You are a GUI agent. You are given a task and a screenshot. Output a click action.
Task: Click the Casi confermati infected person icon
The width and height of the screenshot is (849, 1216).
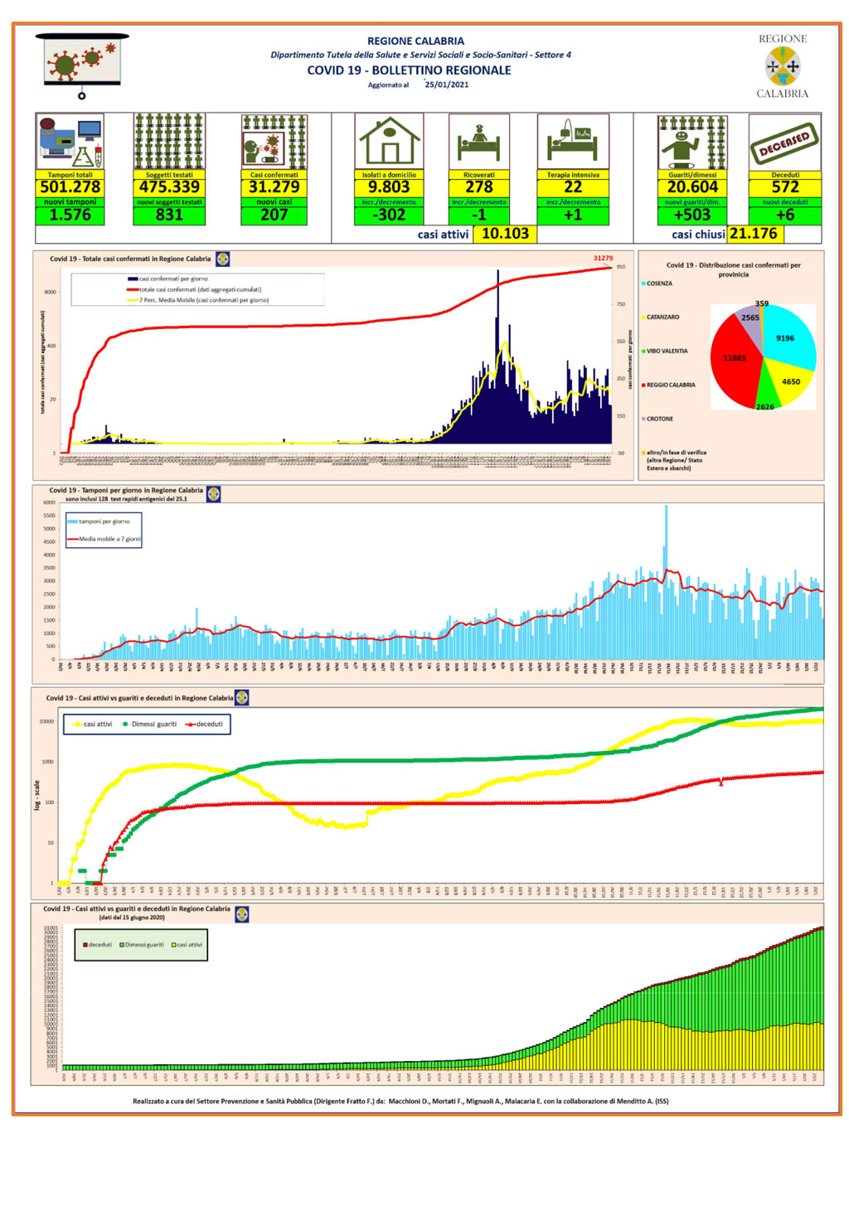tap(274, 142)
